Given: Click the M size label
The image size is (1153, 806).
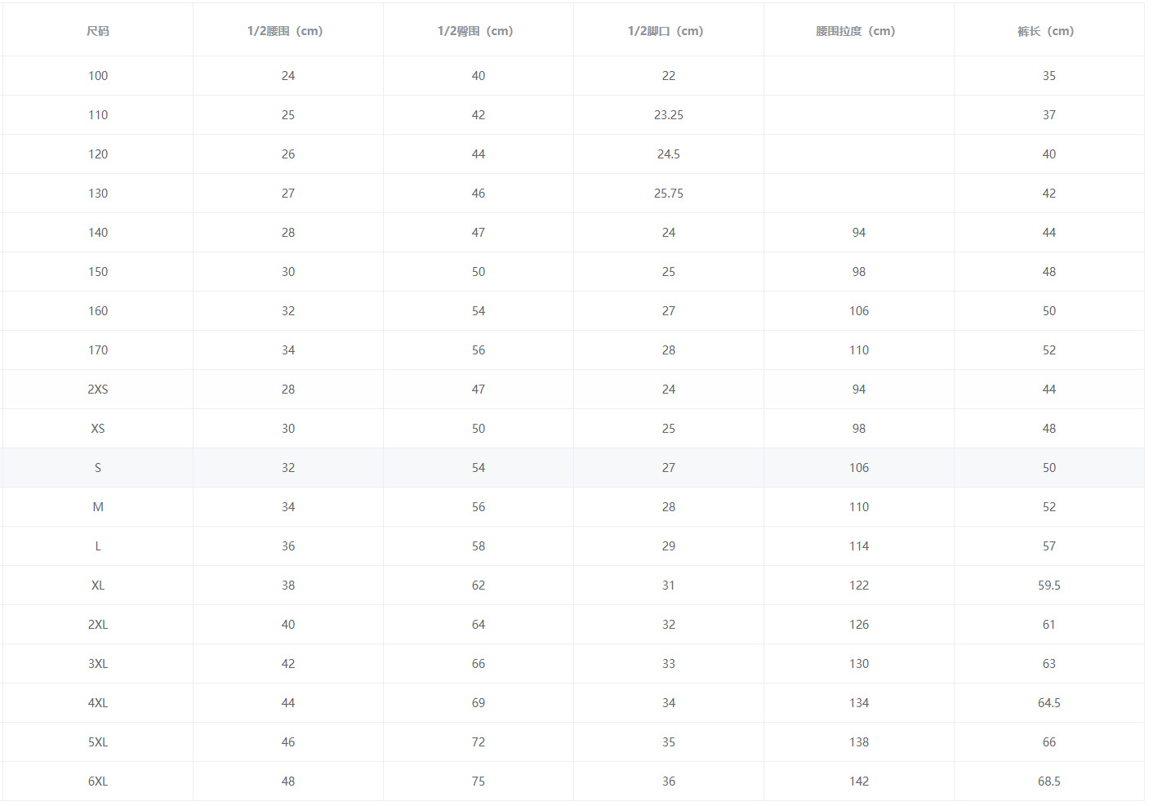Looking at the screenshot, I should point(98,507).
